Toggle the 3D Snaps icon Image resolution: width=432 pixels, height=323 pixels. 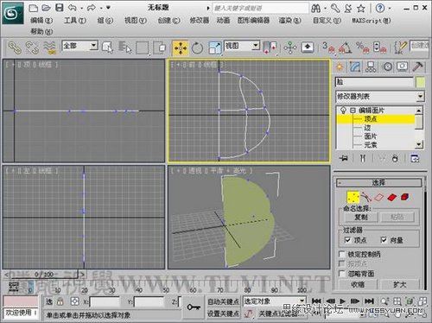coord(328,47)
